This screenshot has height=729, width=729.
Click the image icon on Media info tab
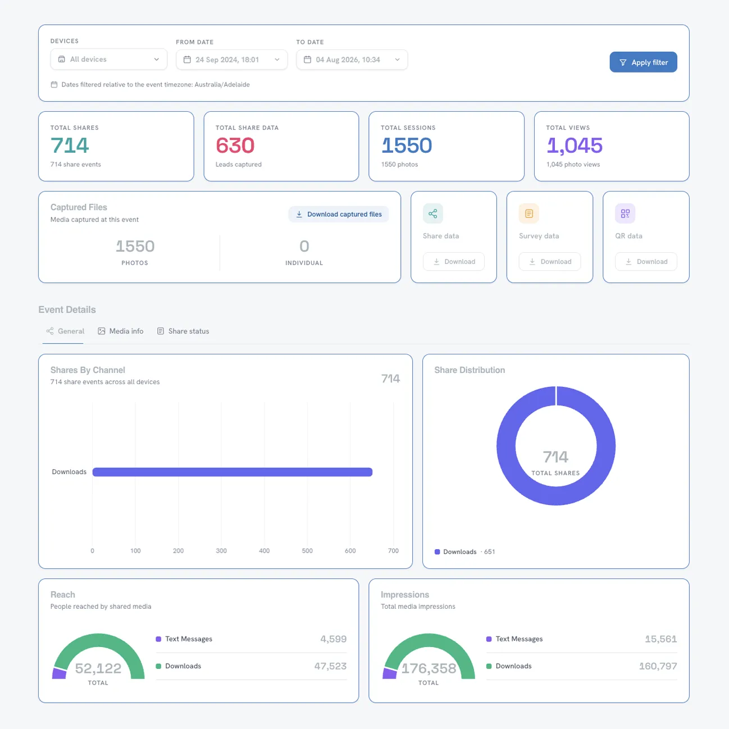[102, 331]
